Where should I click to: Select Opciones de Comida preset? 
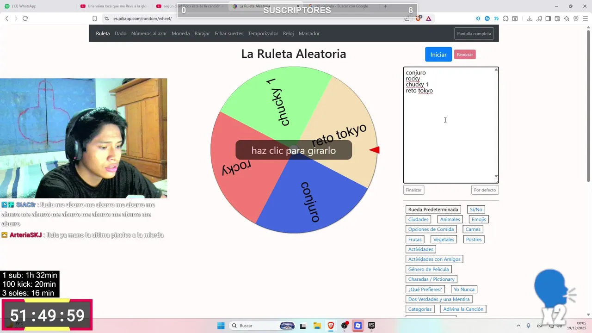[431, 229]
